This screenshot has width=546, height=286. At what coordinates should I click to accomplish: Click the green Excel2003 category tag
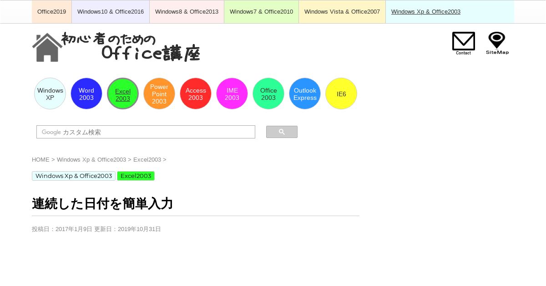[x=136, y=176]
